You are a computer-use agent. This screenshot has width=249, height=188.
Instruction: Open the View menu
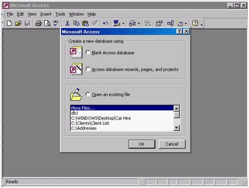coord(32,14)
